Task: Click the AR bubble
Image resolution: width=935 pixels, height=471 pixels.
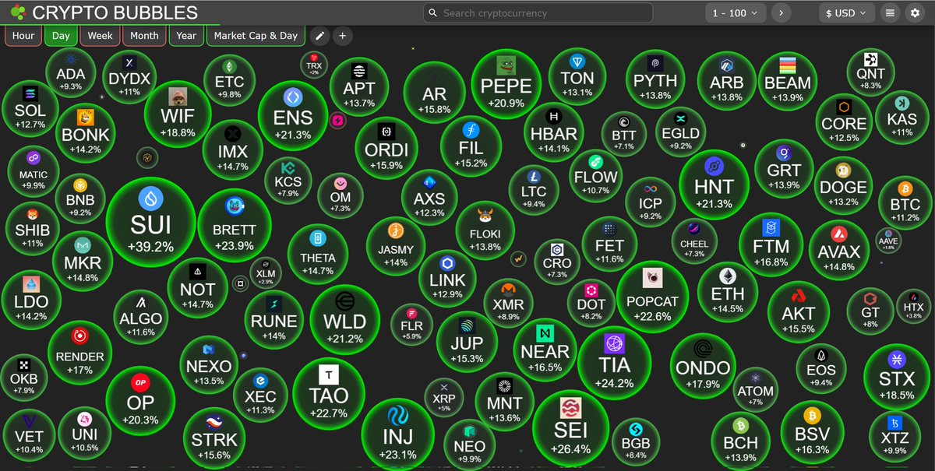Action: (x=435, y=93)
